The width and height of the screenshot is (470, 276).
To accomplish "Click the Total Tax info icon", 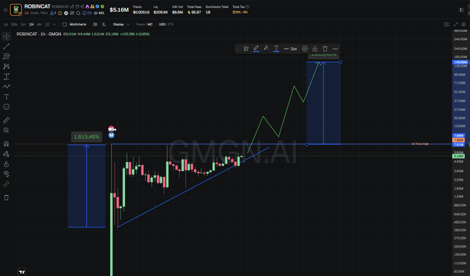I will pos(247,7).
